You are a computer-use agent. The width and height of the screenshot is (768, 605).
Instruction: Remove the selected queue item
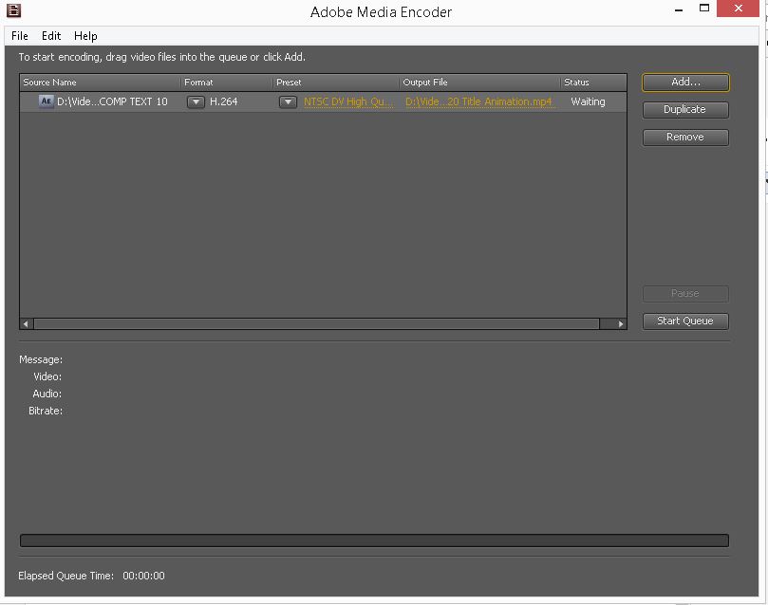pyautogui.click(x=684, y=137)
